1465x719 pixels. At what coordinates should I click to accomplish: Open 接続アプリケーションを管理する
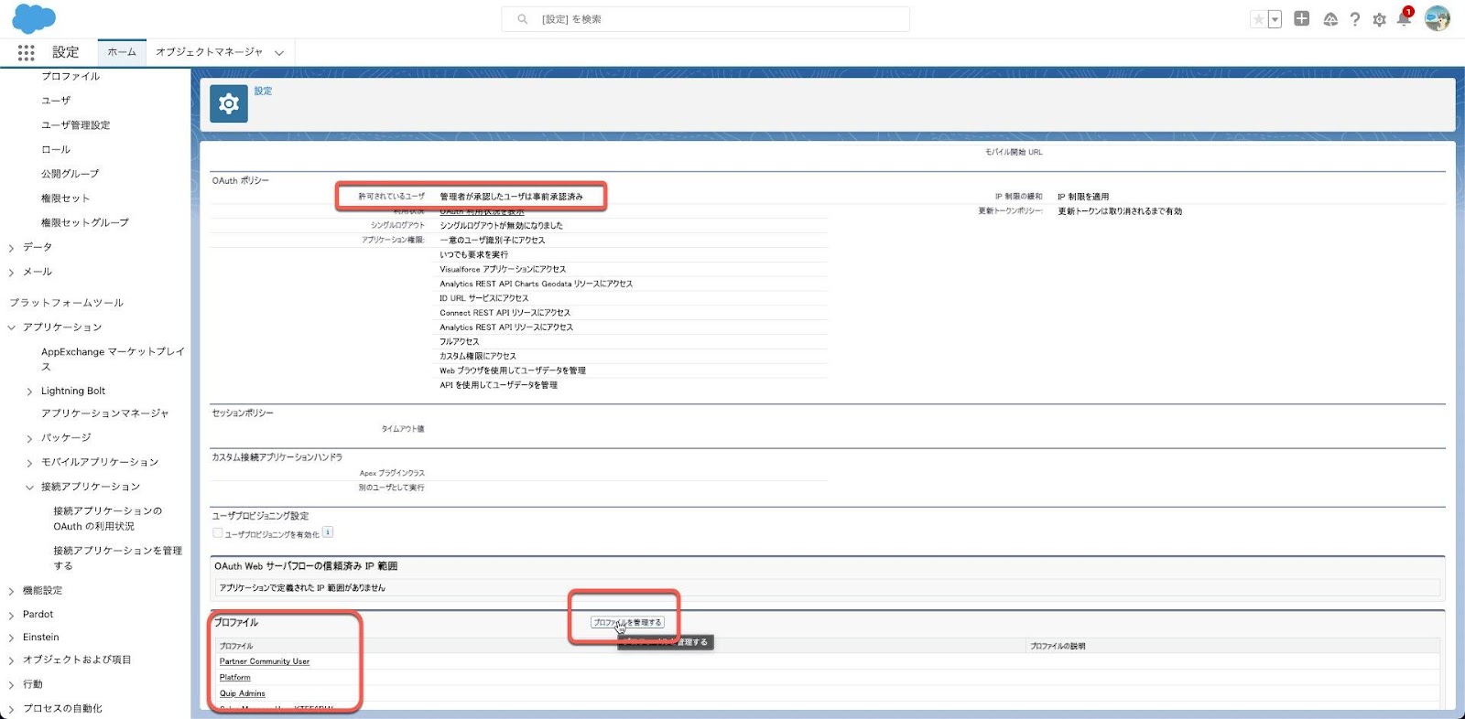coord(118,558)
